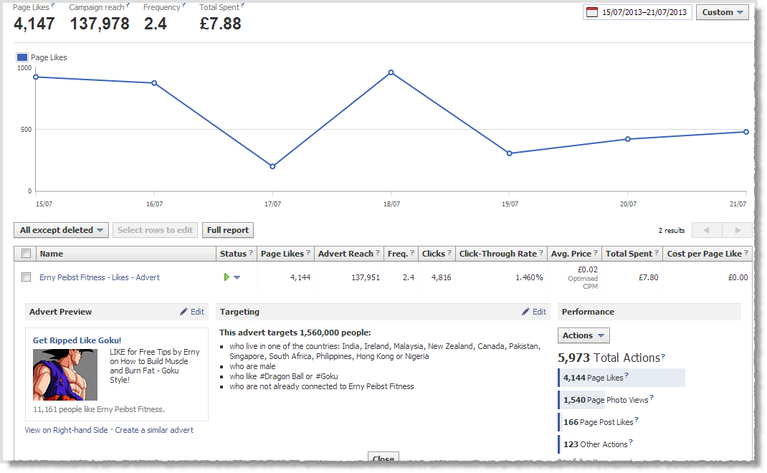The width and height of the screenshot is (767, 473).
Task: Sort table by Page Likes column
Action: (x=282, y=254)
